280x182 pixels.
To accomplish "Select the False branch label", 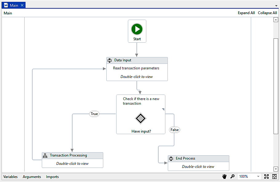I will coord(175,130).
